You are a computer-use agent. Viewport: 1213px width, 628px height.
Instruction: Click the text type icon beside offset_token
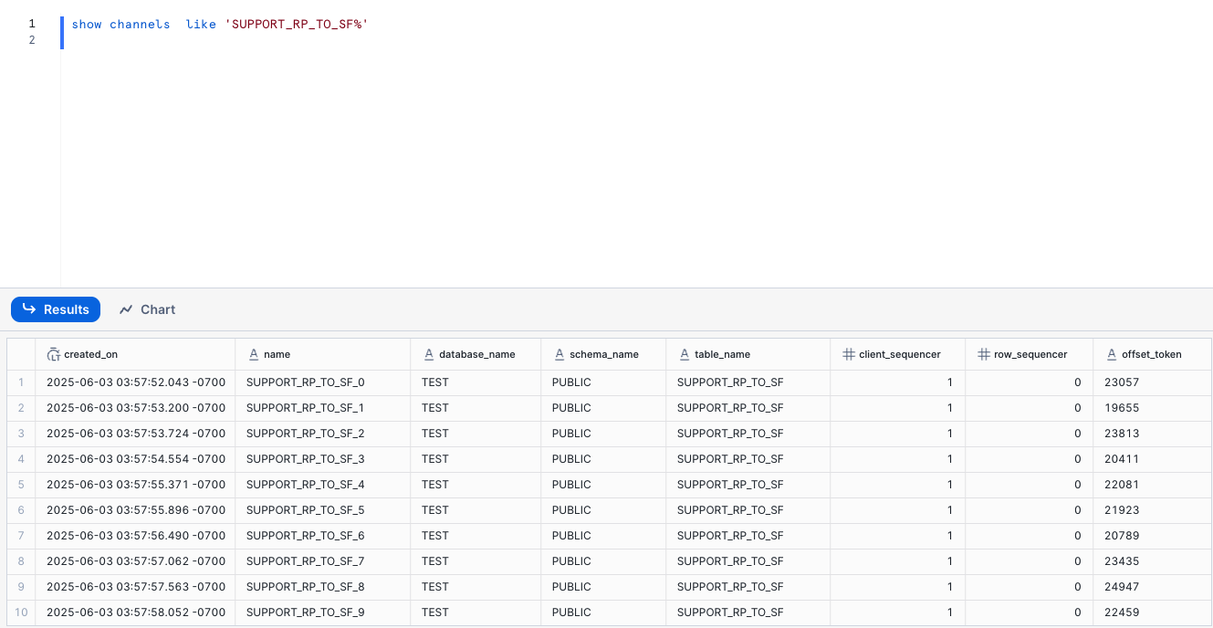(1111, 354)
